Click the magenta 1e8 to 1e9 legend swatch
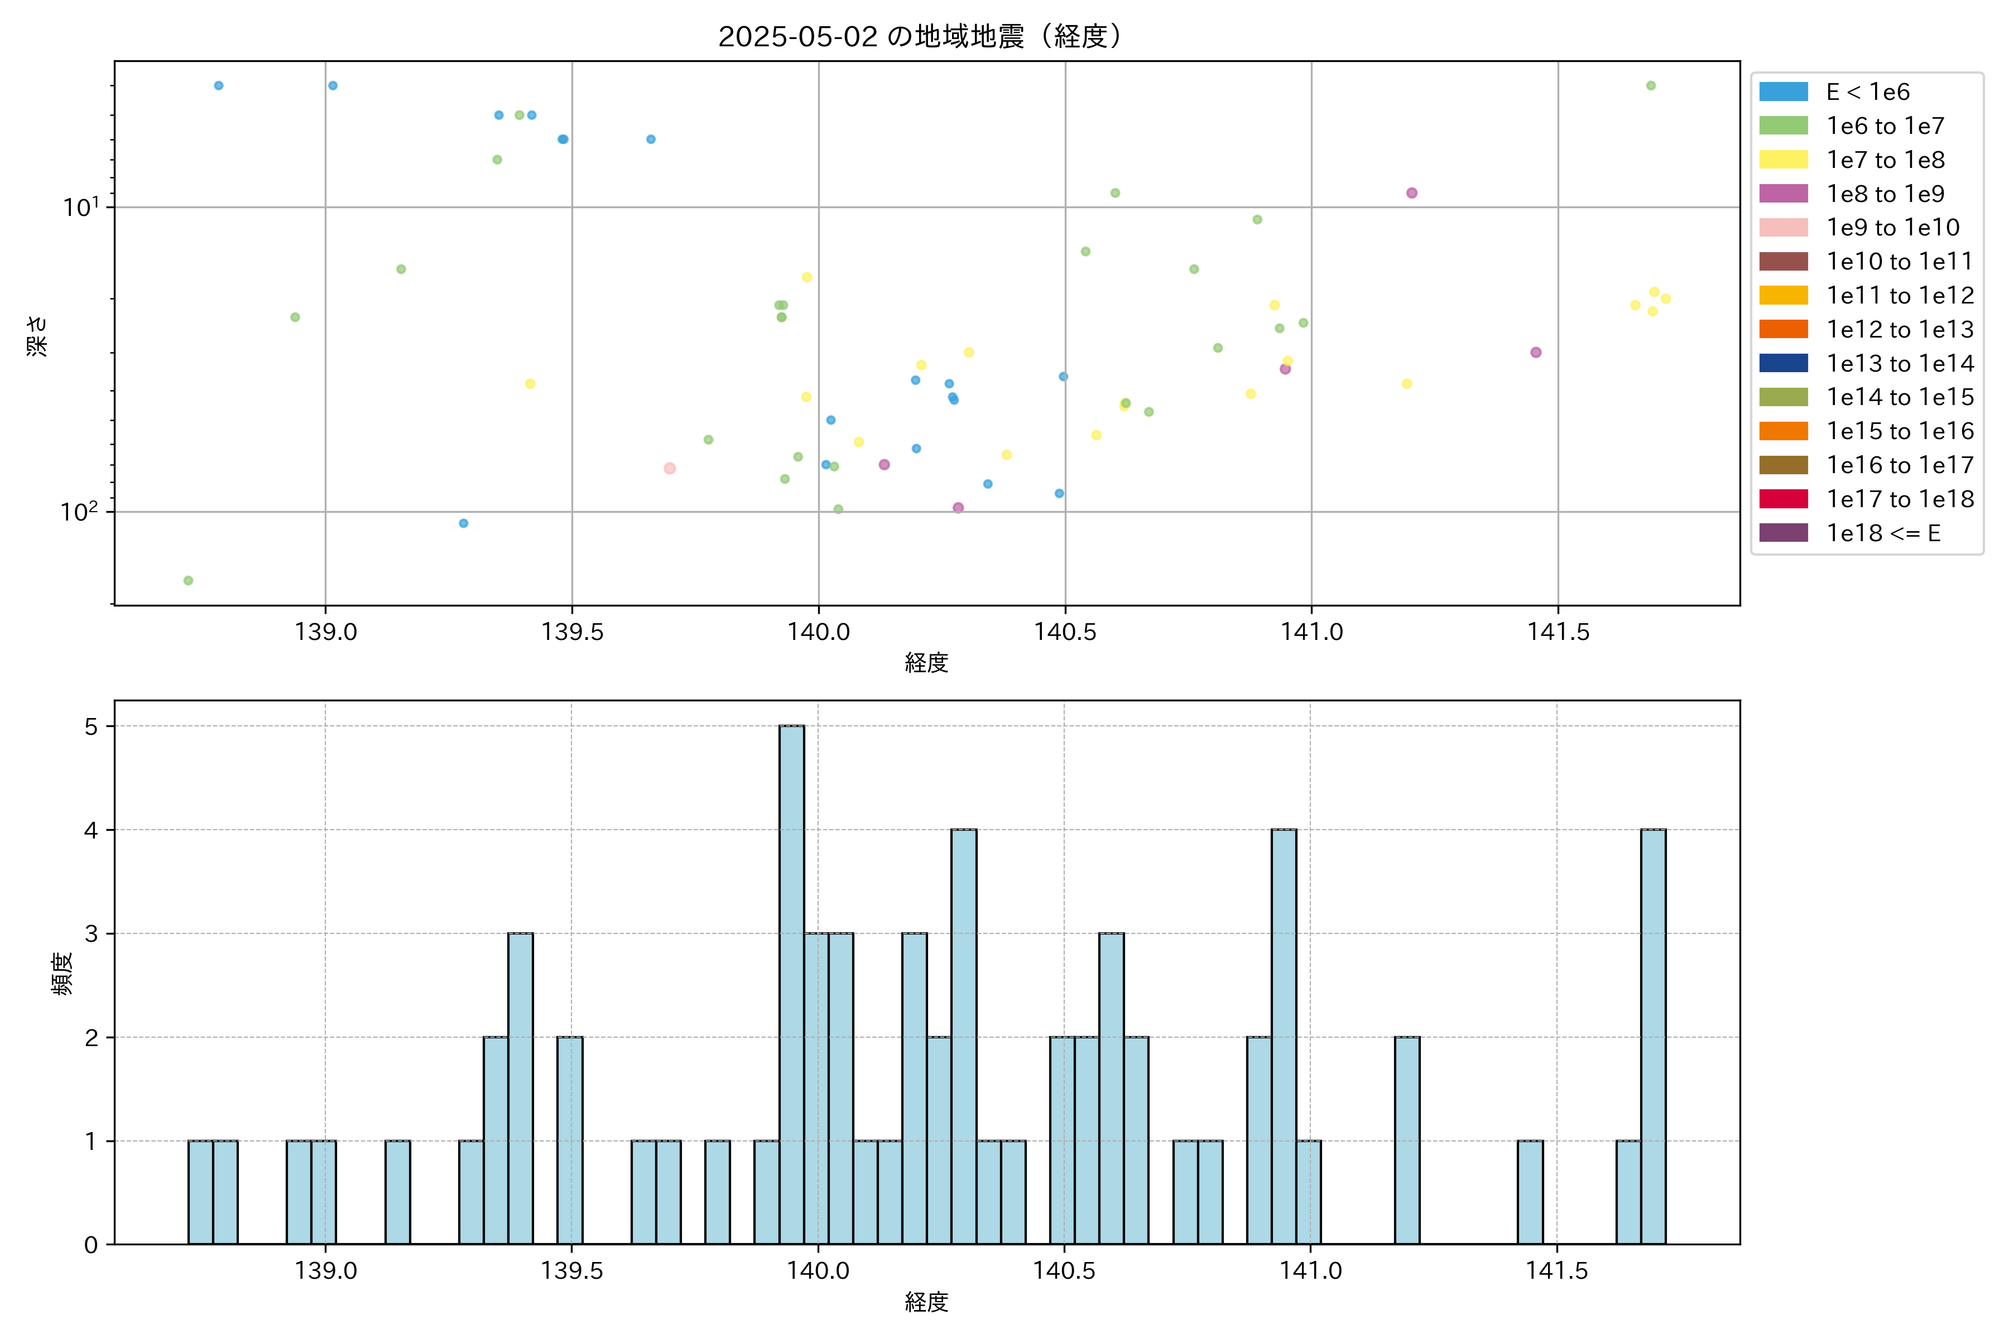The height and width of the screenshot is (1339, 2009). [1782, 194]
